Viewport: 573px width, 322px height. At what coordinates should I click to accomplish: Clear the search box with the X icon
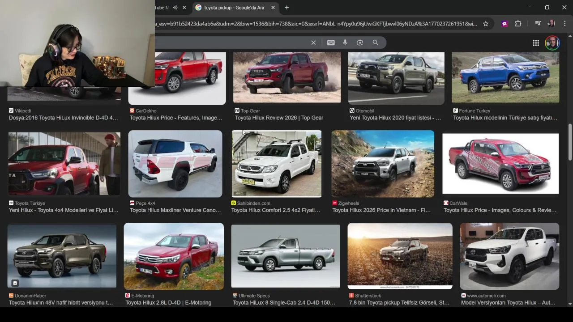[x=313, y=42]
